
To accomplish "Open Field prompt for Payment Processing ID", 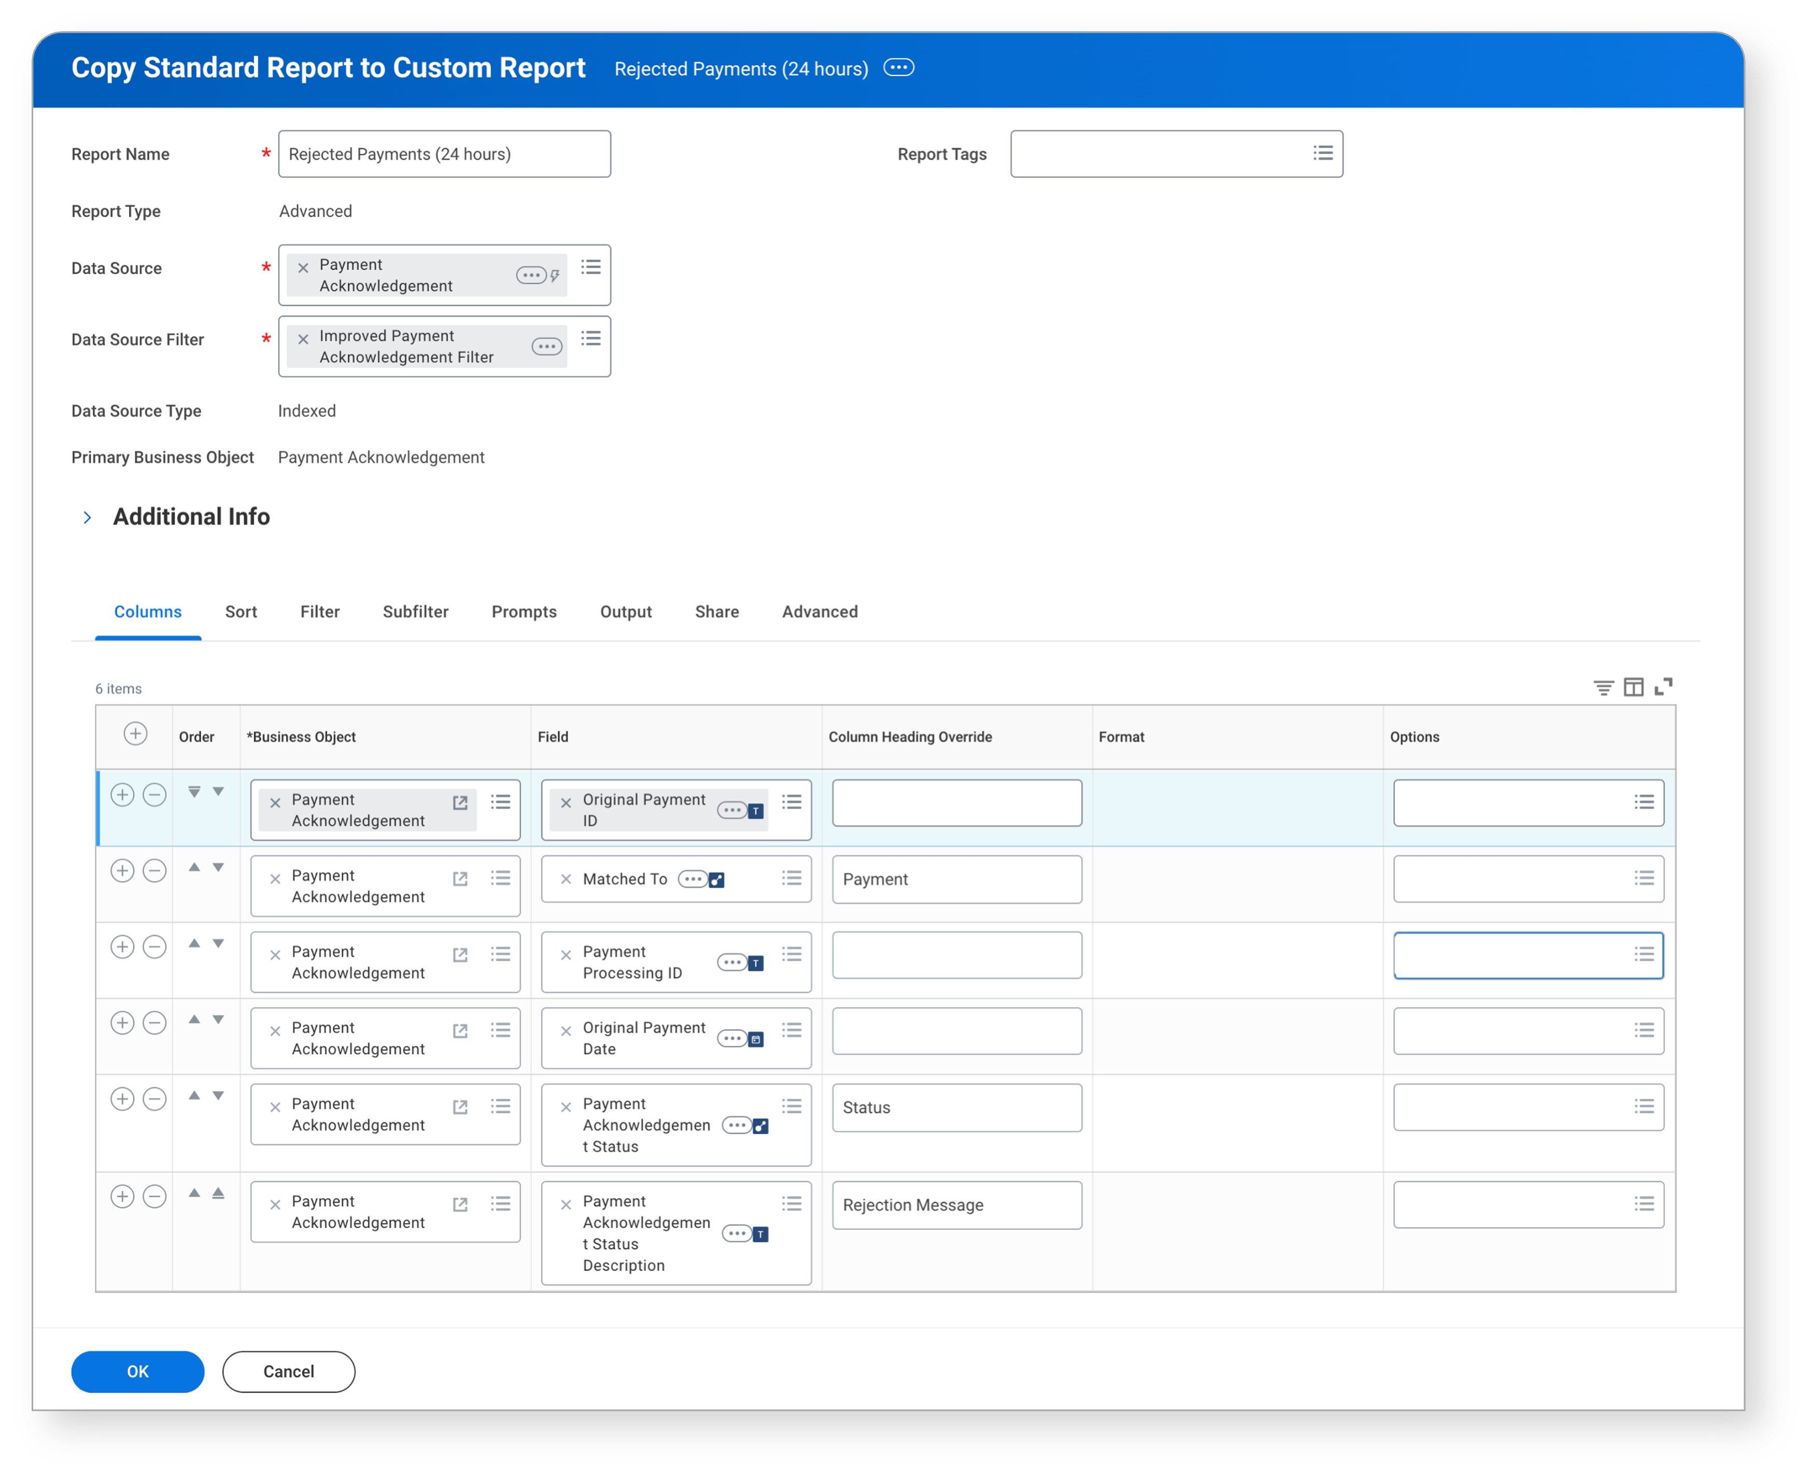I will [791, 954].
